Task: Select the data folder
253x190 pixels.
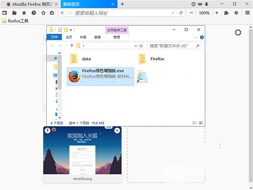Action: coord(81,59)
